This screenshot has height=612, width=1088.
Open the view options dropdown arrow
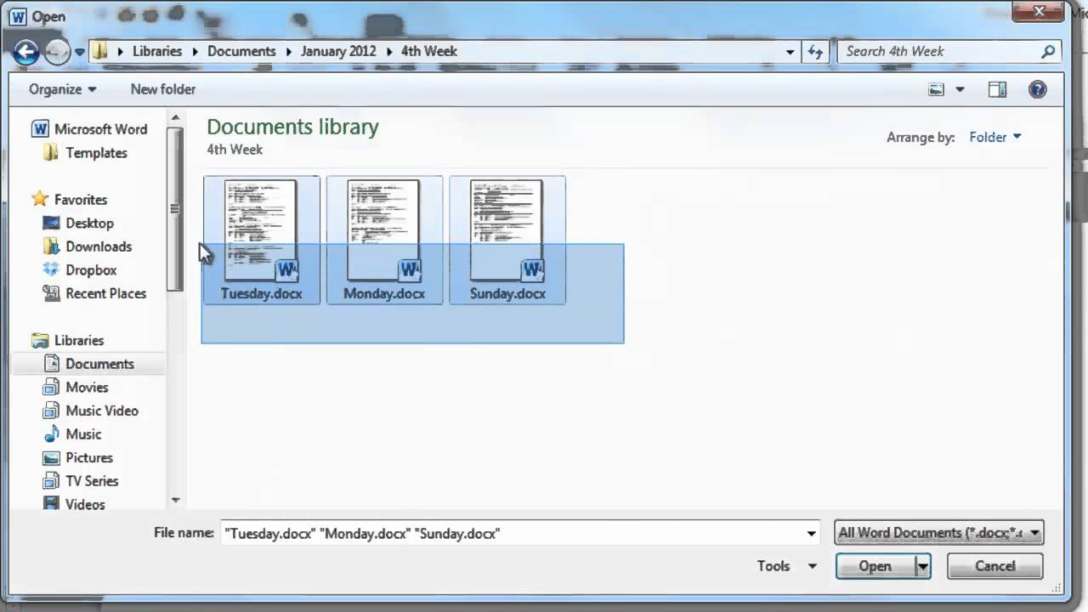pos(960,89)
